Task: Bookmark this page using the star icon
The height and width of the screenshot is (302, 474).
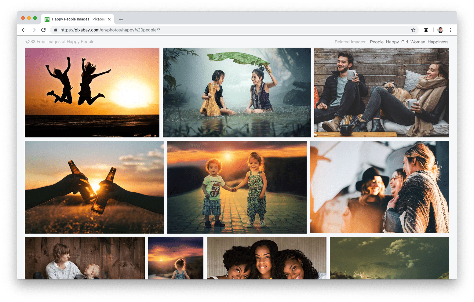Action: [x=413, y=30]
